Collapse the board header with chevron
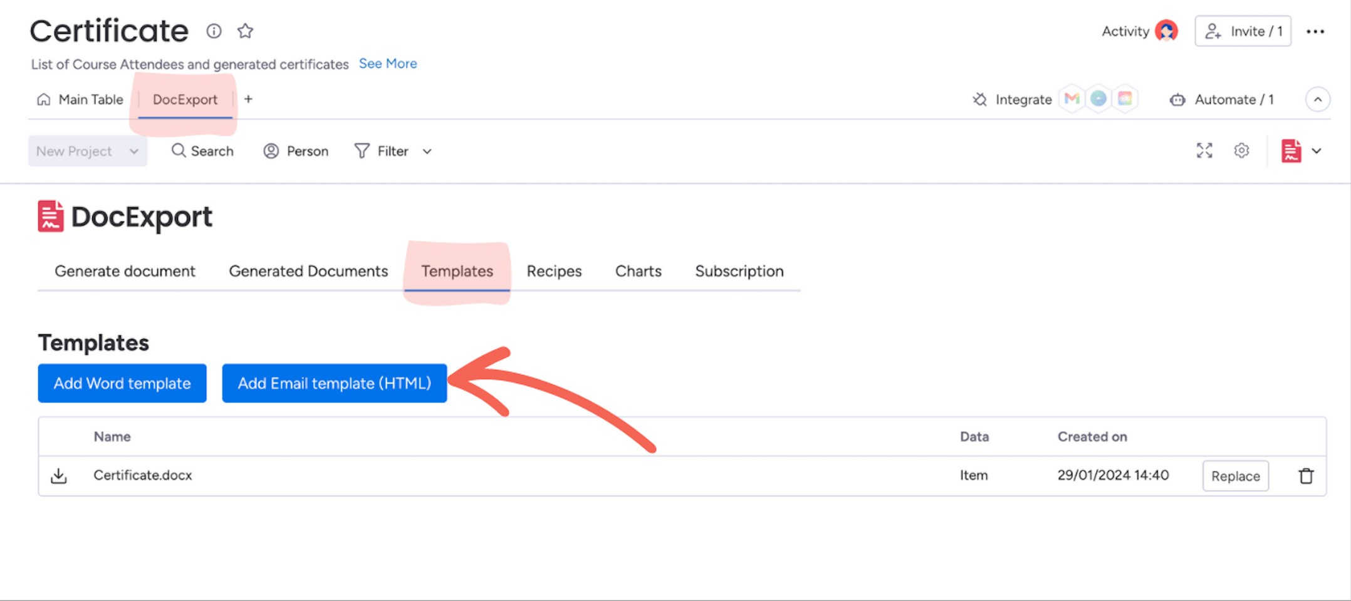The height and width of the screenshot is (601, 1351). [x=1317, y=100]
